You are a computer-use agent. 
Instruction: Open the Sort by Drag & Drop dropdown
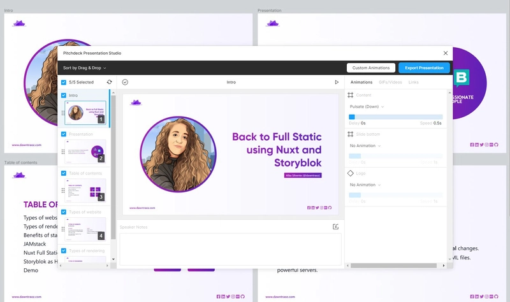[x=85, y=68]
